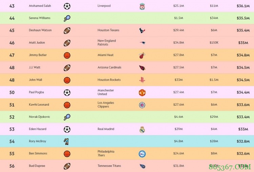Click the player name Paul Pogba
Image resolution: width=254 pixels, height=172 pixels.
click(x=37, y=92)
